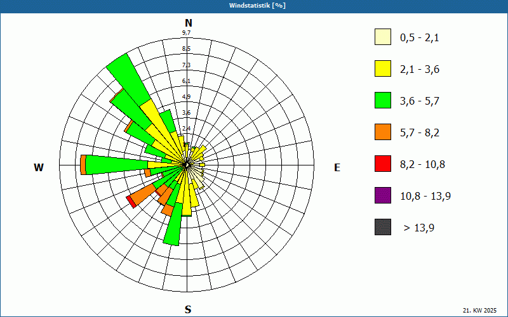Click the orange 5,7 - 8,2 legend swatch
This screenshot has height=317, width=508.
coord(383,132)
